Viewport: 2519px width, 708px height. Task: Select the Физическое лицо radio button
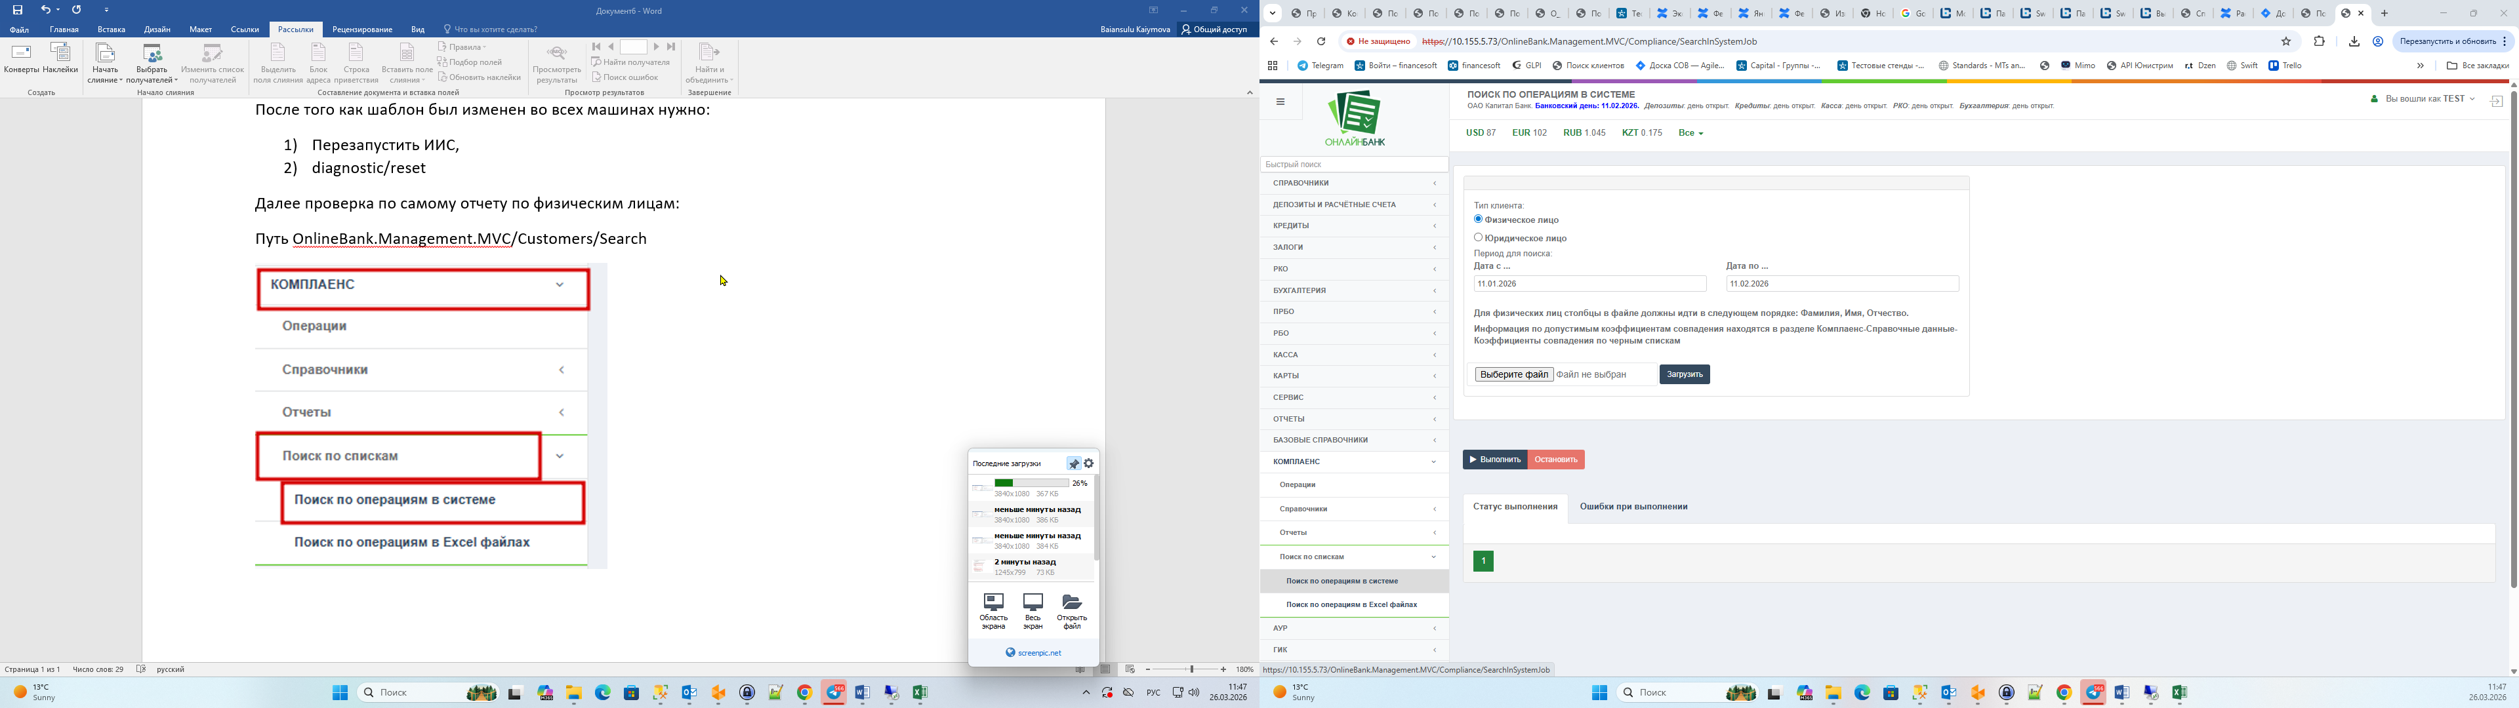[1479, 219]
